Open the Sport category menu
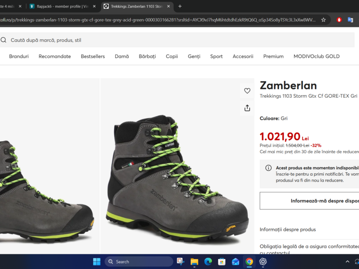 click(x=216, y=56)
